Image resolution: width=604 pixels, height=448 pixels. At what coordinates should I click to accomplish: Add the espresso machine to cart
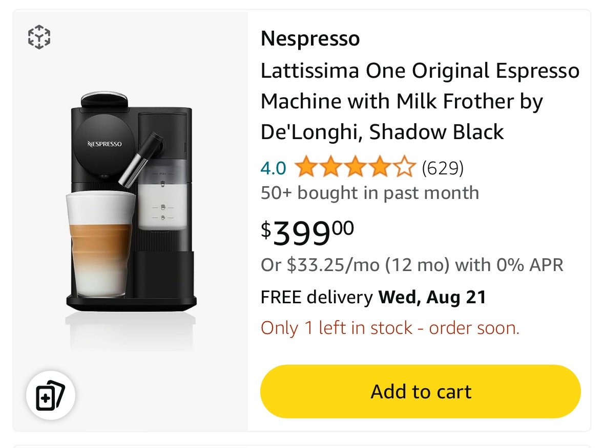[420, 391]
